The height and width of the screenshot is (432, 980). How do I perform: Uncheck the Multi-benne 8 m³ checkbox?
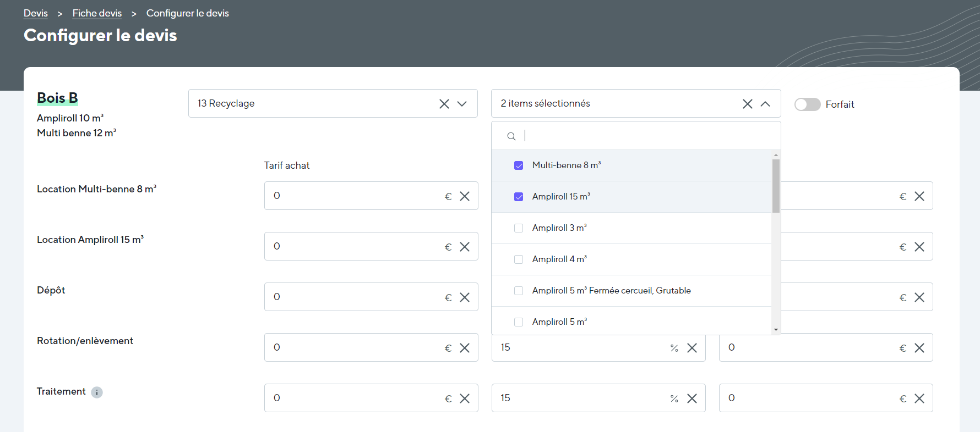[x=519, y=165]
